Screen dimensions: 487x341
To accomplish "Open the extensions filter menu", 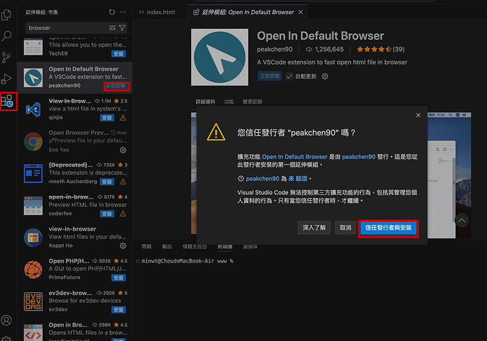I will pos(122,28).
